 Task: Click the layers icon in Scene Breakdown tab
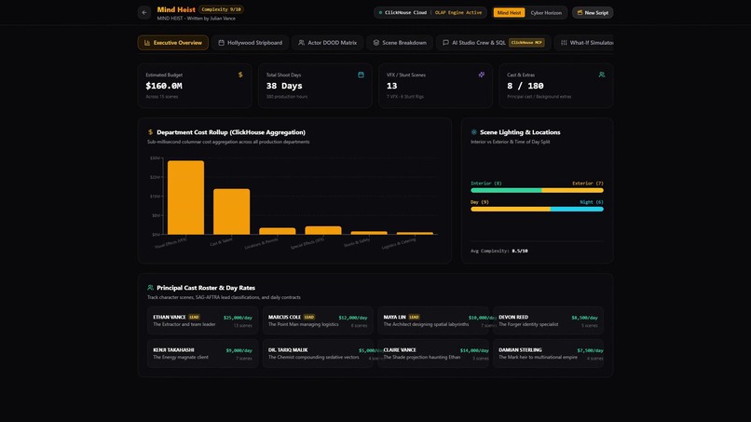[x=376, y=43]
